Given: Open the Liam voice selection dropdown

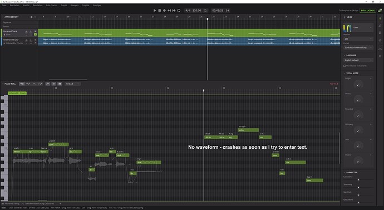Looking at the screenshot, I should 358,28.
